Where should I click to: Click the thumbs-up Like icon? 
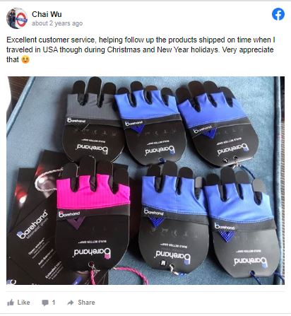[x=11, y=303]
